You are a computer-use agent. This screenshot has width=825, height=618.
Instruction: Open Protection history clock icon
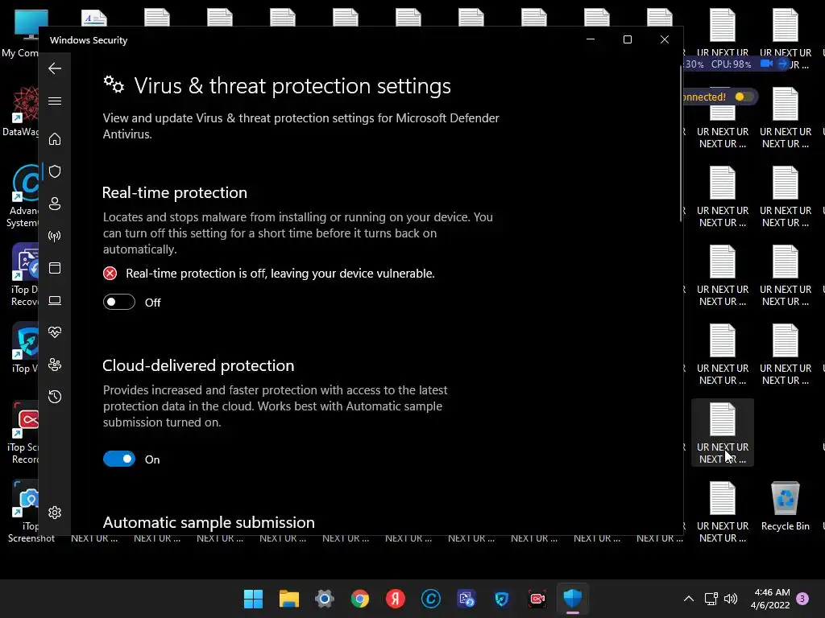pyautogui.click(x=55, y=397)
